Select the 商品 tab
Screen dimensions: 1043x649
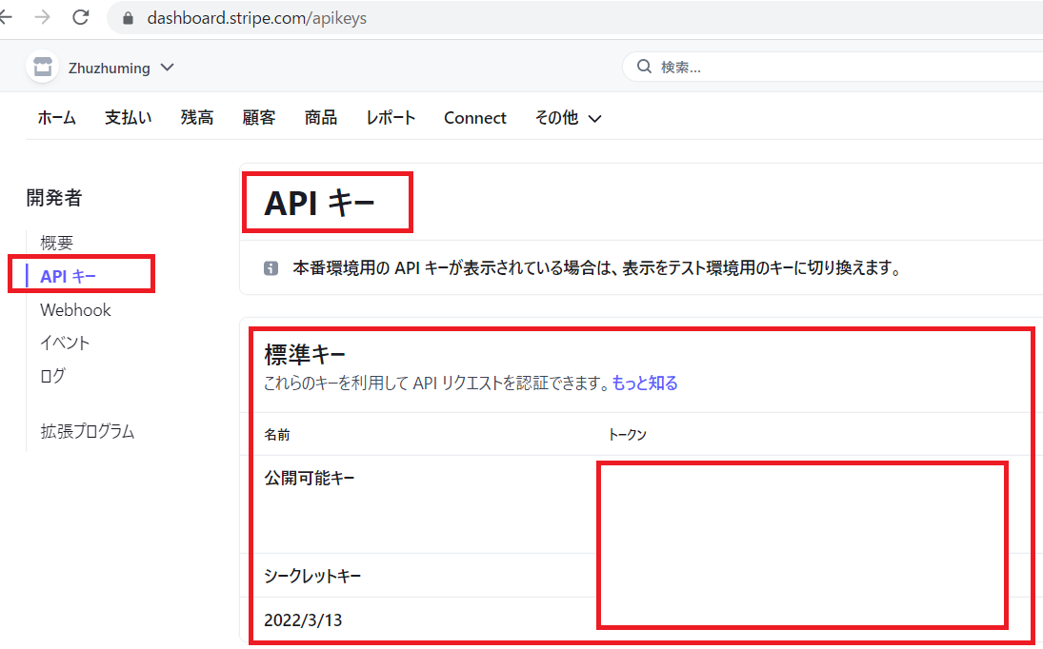[321, 118]
